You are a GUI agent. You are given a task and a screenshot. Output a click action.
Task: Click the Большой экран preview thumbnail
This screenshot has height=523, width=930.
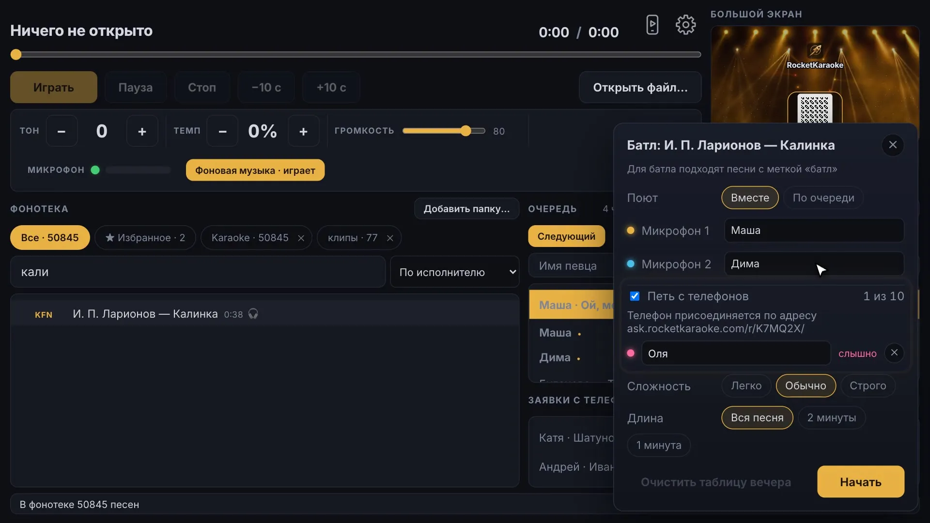pyautogui.click(x=815, y=75)
